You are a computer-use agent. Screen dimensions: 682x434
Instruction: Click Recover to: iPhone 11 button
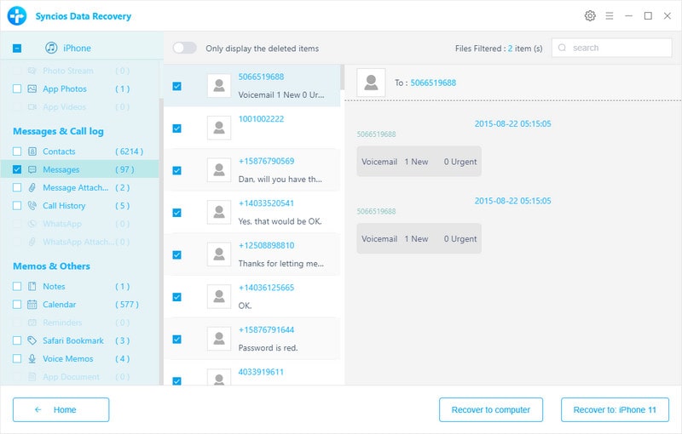[615, 409]
